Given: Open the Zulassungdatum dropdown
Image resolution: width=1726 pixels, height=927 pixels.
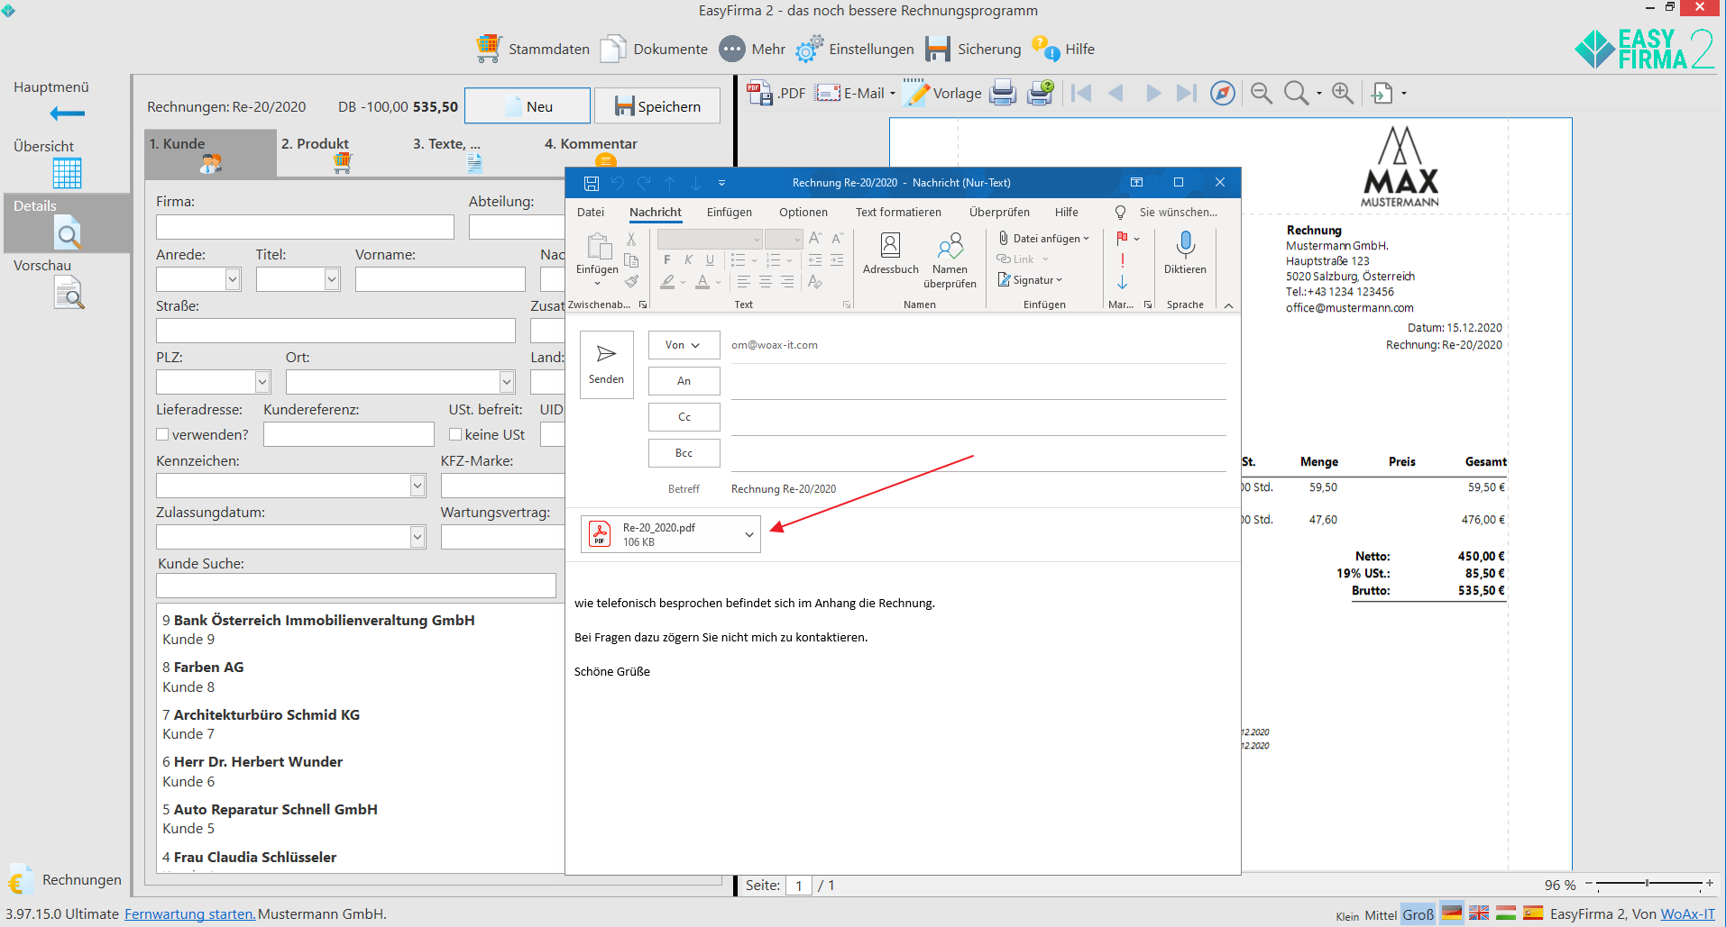Looking at the screenshot, I should (418, 537).
